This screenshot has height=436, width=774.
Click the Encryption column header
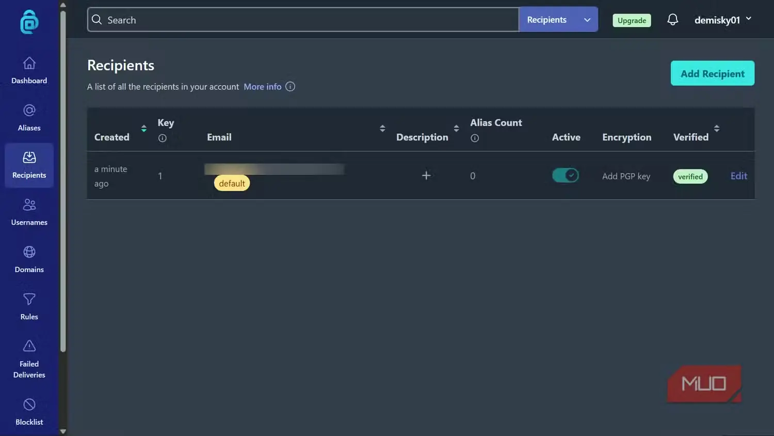point(626,137)
